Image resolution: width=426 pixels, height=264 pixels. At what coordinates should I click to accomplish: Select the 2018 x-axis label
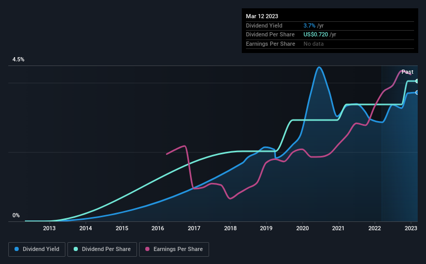tap(230, 228)
